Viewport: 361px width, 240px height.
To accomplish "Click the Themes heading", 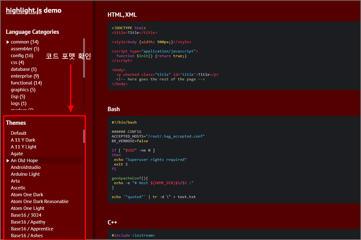I will 16,123.
